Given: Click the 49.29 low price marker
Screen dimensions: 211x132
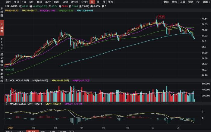Looking at the screenshot, I should (x=10, y=69).
